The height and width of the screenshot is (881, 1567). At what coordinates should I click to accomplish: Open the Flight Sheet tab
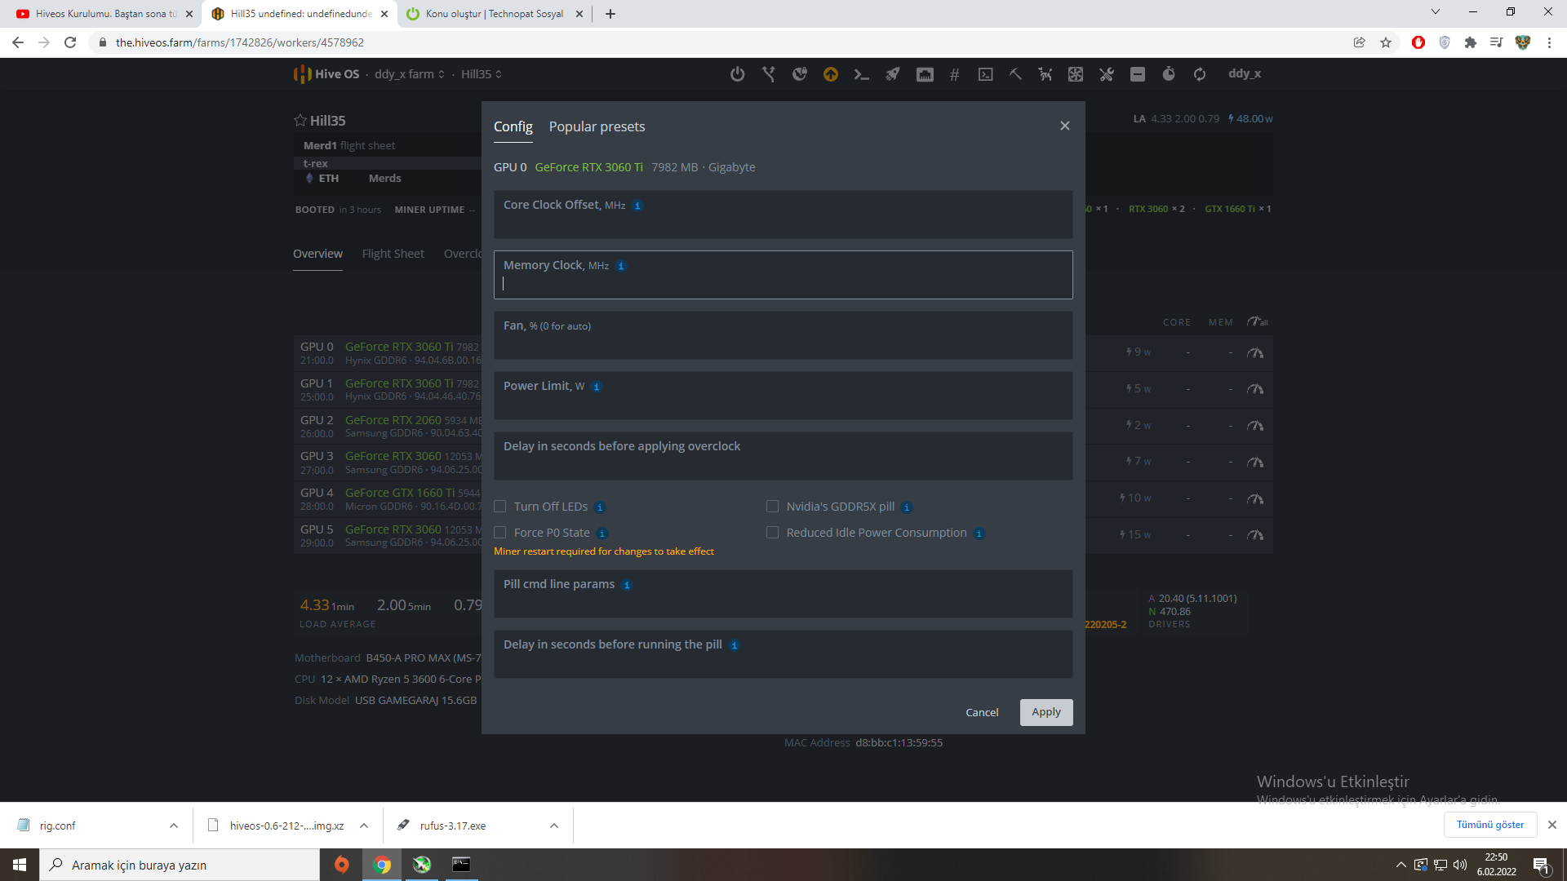point(393,254)
